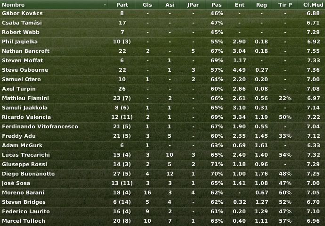Click the Reg column header
The width and height of the screenshot is (325, 226).
[x=261, y=5]
